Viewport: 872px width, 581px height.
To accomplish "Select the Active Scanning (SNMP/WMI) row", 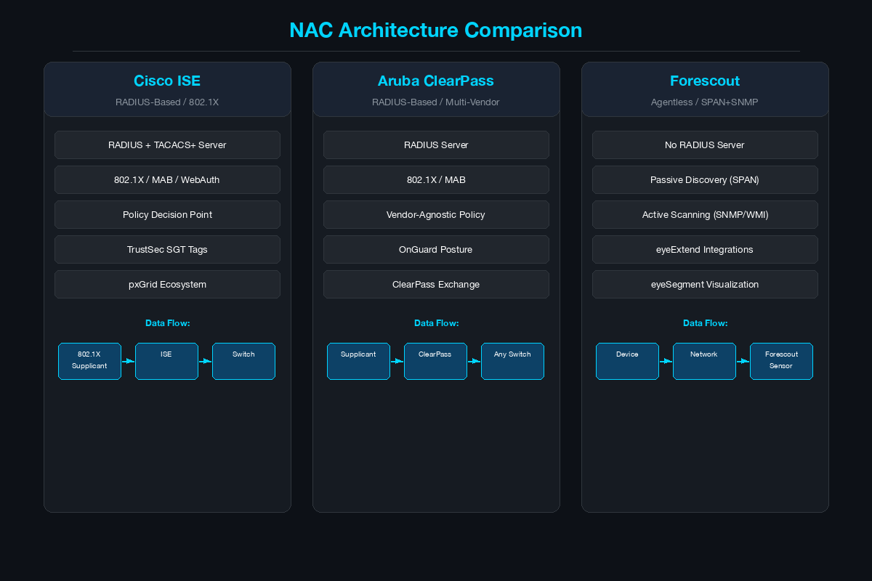I will tap(705, 214).
